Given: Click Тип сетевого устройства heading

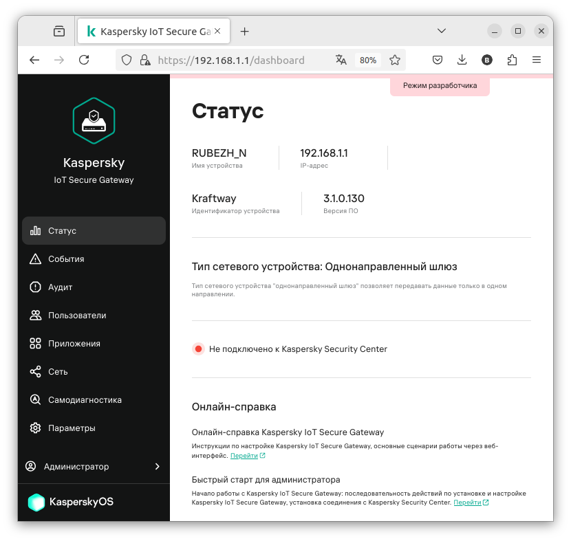Looking at the screenshot, I should [x=325, y=267].
